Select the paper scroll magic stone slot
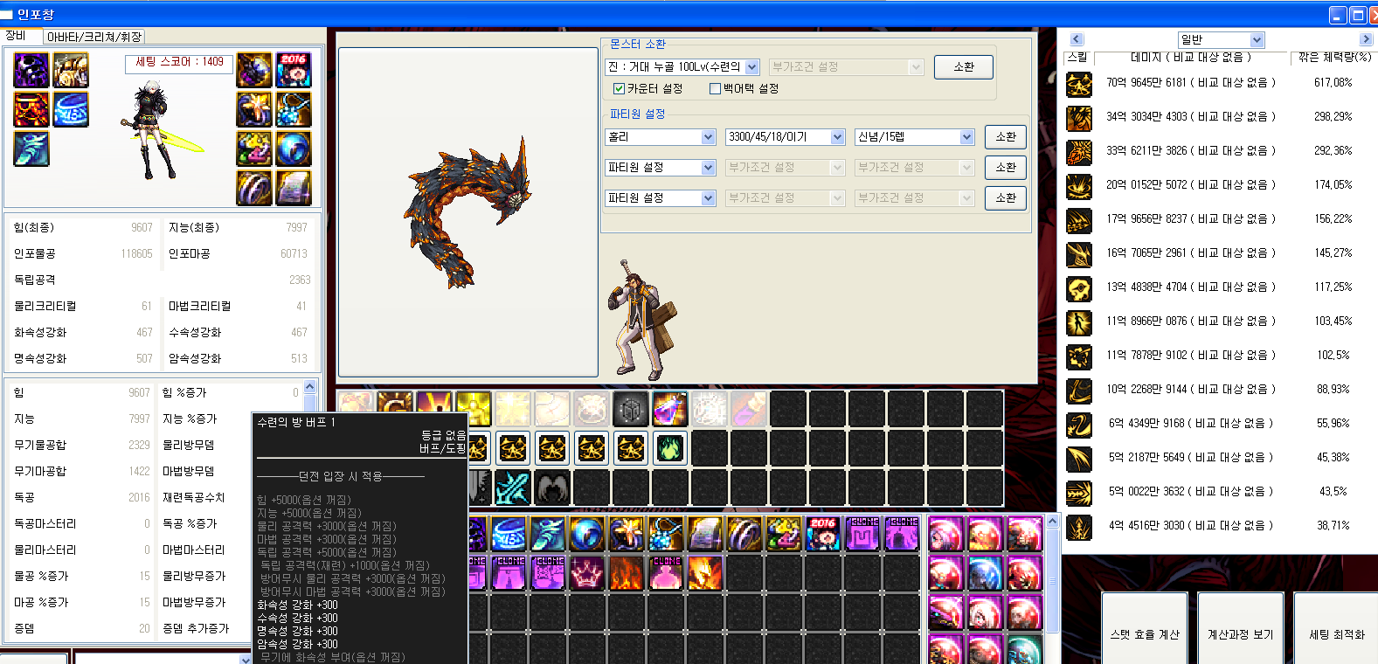This screenshot has width=1378, height=664. [x=294, y=188]
